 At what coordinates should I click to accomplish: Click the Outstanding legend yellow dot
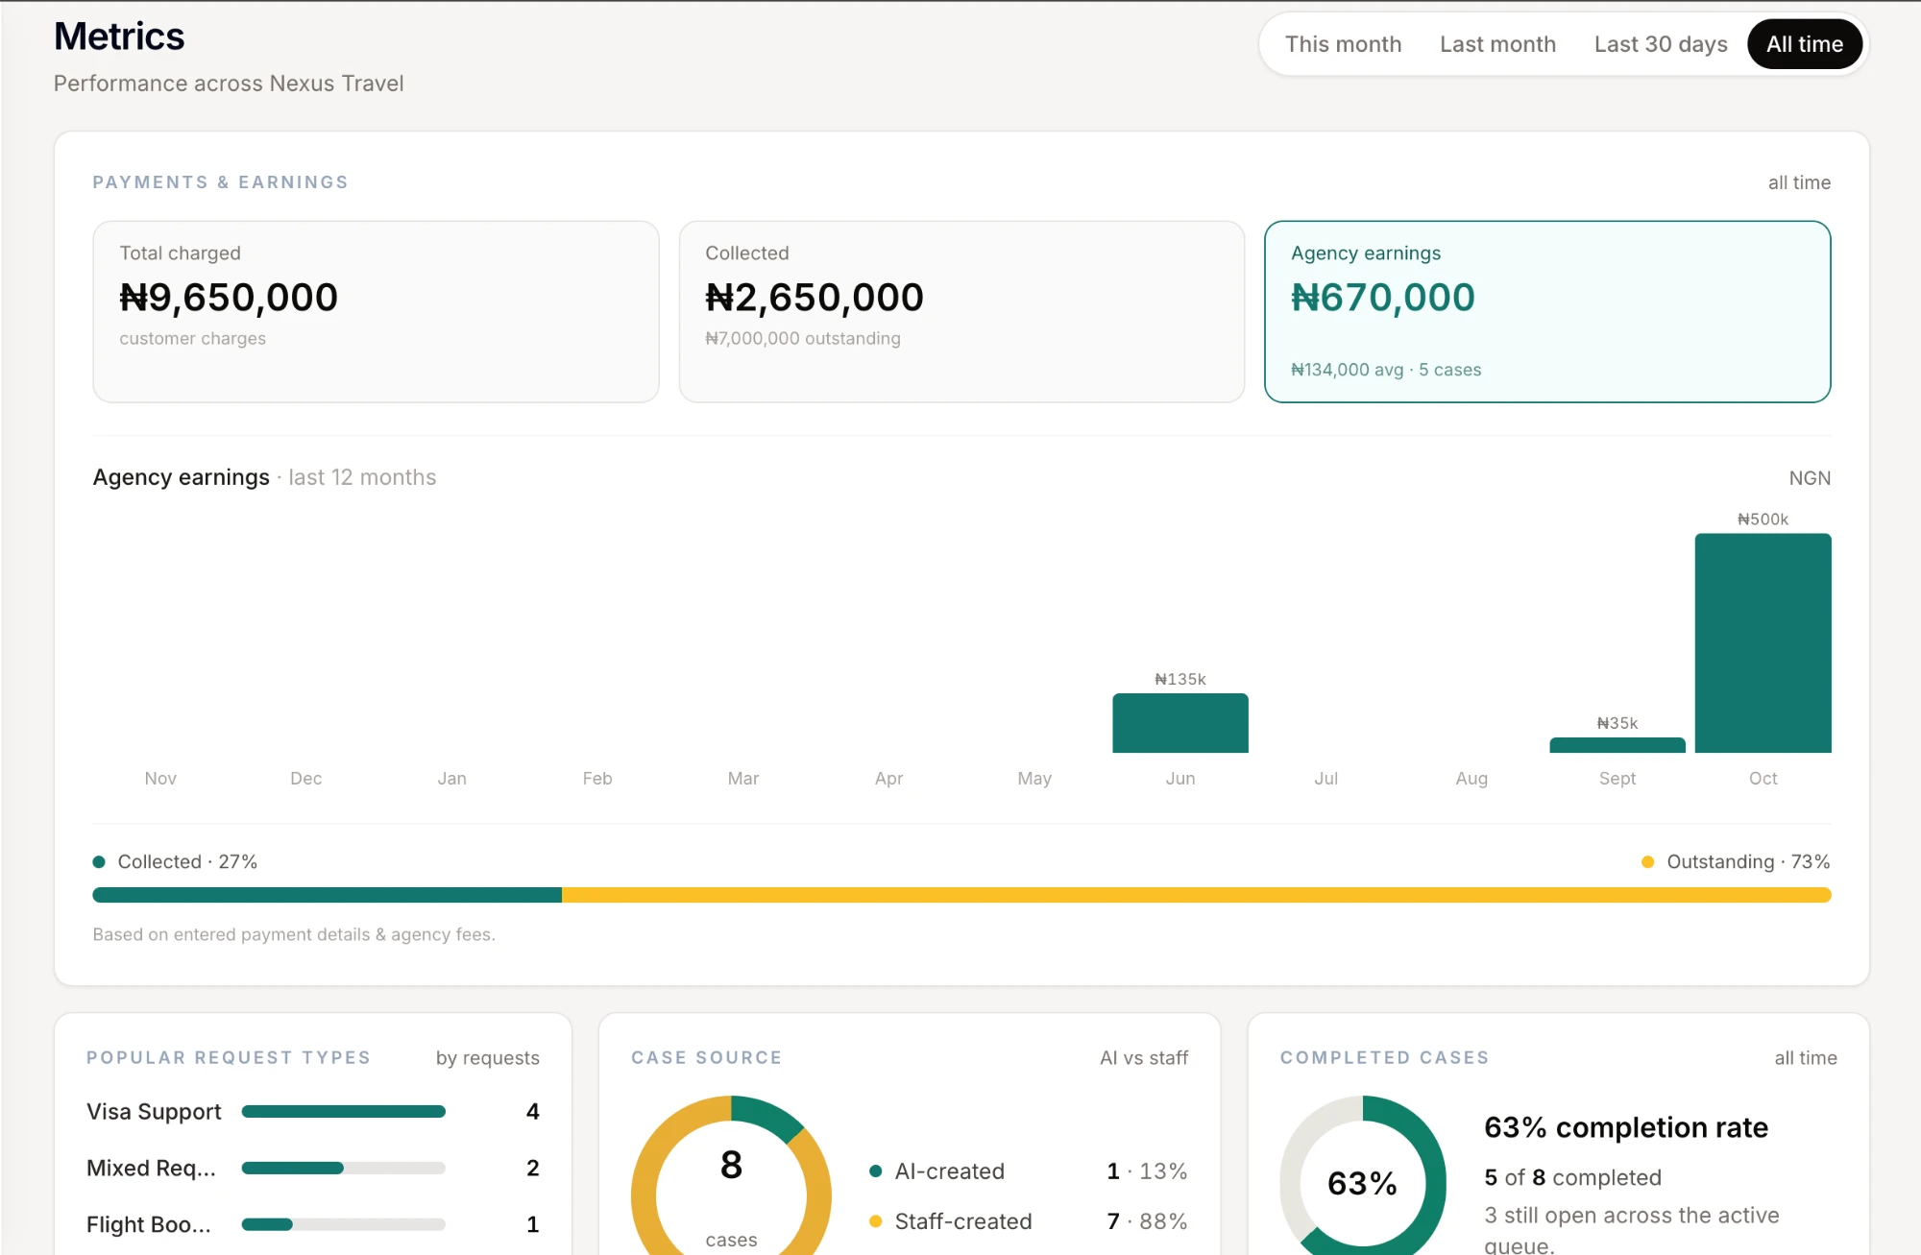(x=1647, y=862)
